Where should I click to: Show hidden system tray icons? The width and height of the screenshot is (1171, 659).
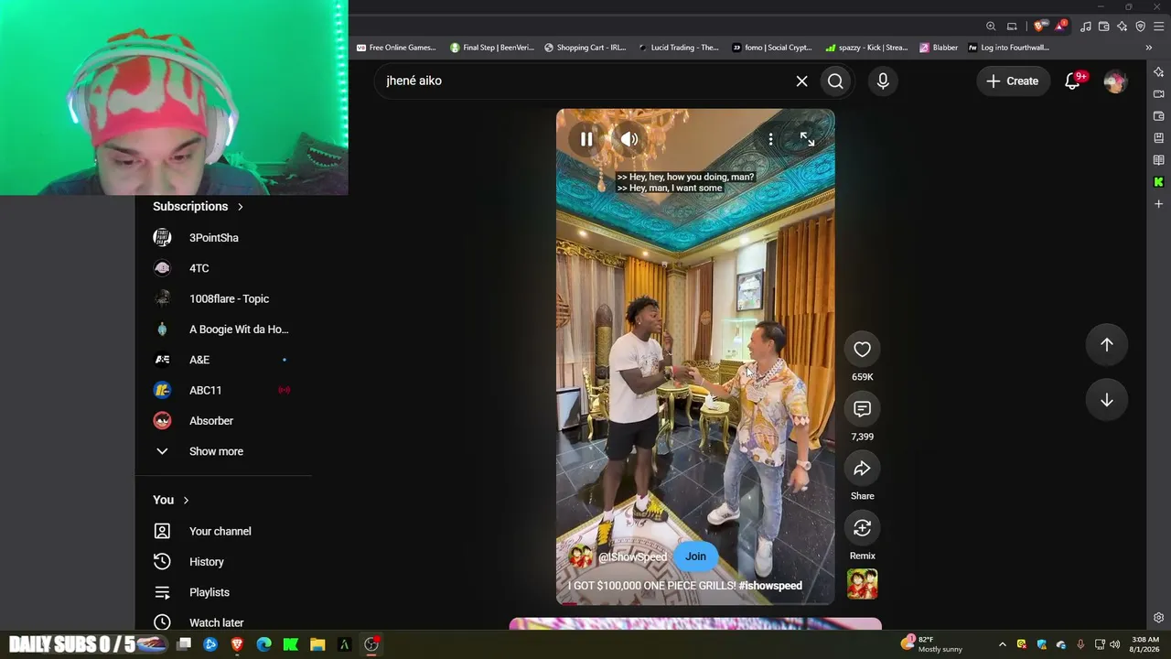coord(1002,644)
